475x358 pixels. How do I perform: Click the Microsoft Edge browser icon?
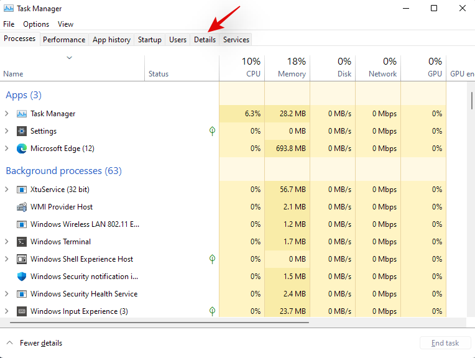[x=22, y=149]
